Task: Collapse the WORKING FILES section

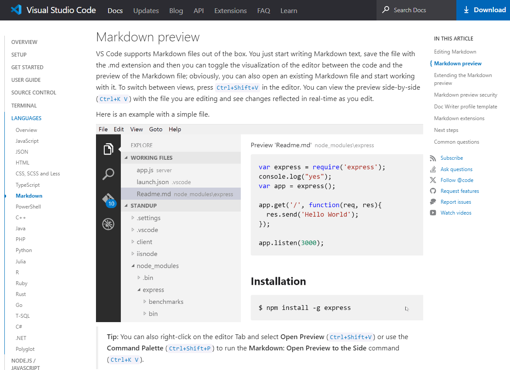Action: [x=125, y=158]
